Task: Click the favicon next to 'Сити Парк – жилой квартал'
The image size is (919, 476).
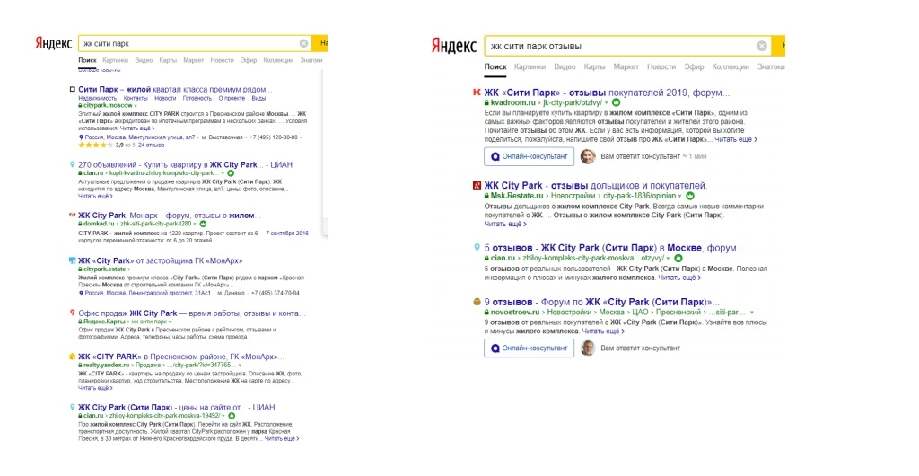Action: pos(72,90)
